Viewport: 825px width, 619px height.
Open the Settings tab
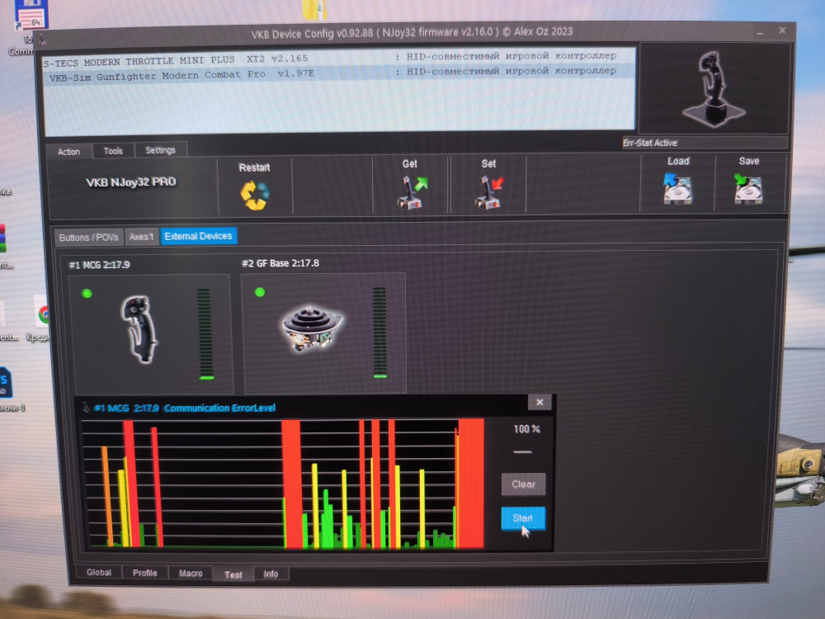pyautogui.click(x=161, y=150)
